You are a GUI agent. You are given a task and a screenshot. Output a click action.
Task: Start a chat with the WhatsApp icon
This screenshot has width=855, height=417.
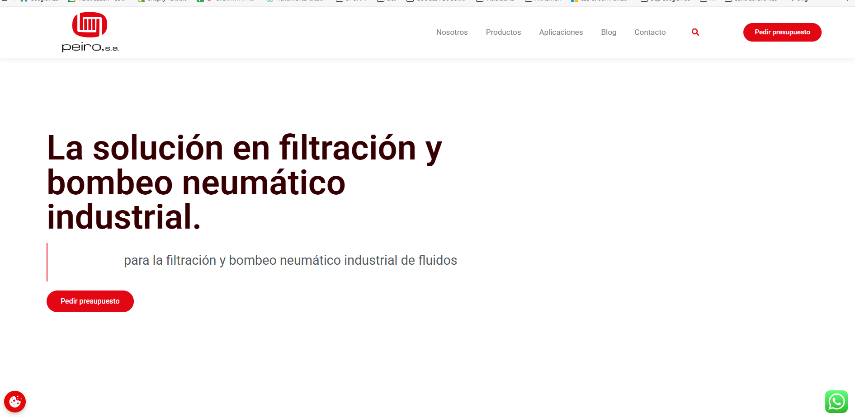[836, 402]
